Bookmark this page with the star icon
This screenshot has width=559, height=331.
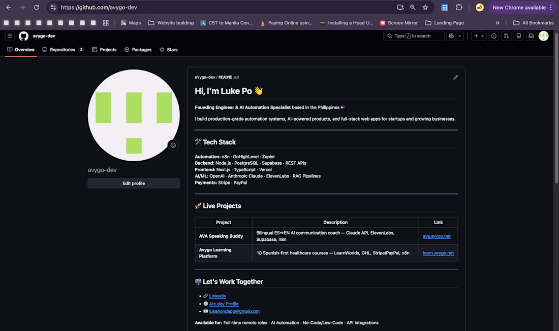(425, 8)
